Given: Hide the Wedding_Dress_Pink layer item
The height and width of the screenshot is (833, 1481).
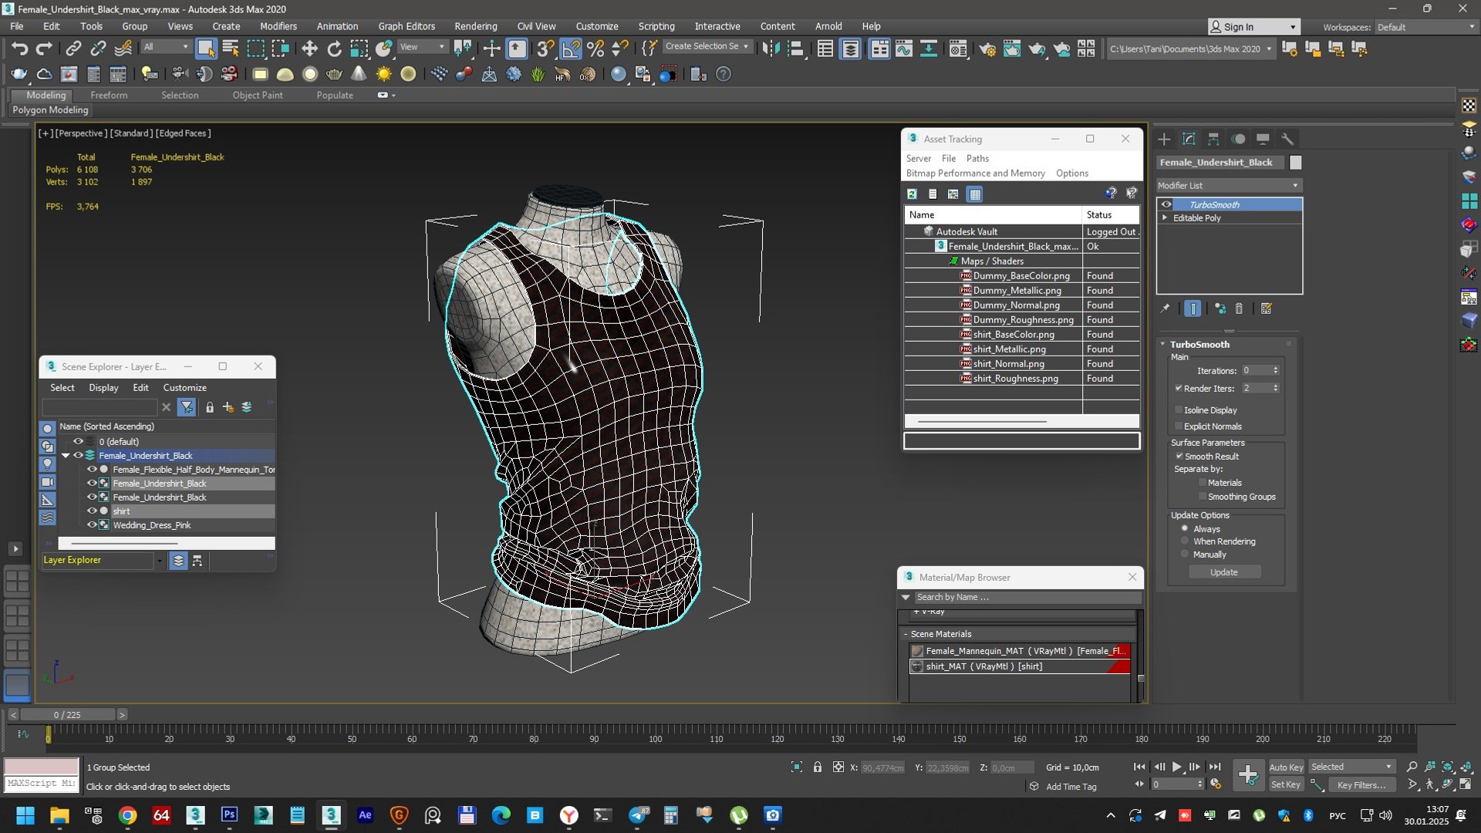Looking at the screenshot, I should [92, 524].
